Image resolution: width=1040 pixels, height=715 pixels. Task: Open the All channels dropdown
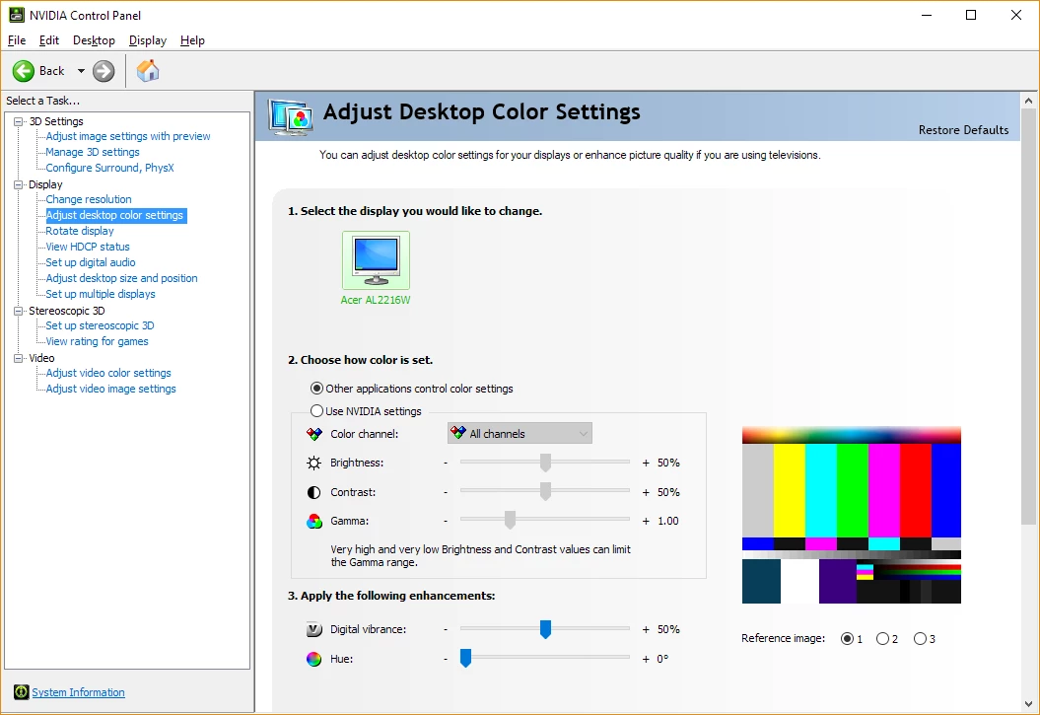520,433
